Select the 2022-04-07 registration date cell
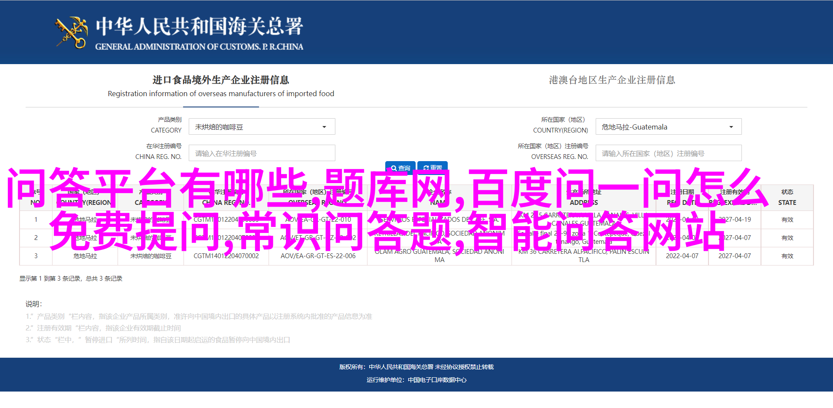833x408 pixels. click(682, 256)
